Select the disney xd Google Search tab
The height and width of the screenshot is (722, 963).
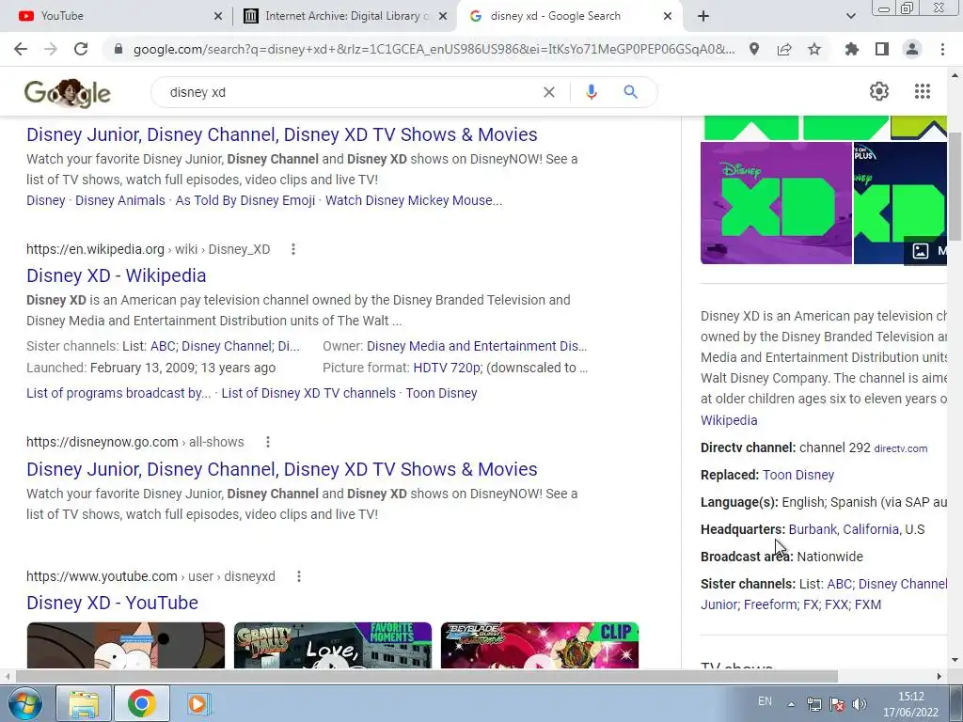[568, 16]
